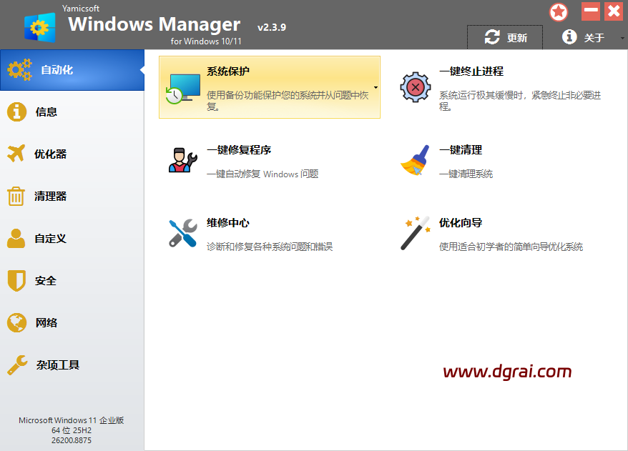Open the 关于 menu label
Screen dimensions: 628x451
[594, 38]
